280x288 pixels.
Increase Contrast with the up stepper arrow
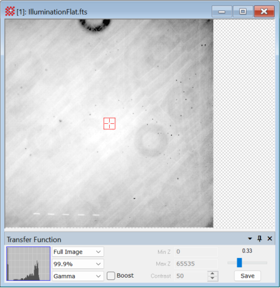tap(212, 273)
